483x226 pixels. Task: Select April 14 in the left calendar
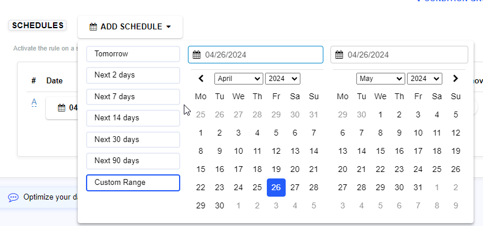313,151
